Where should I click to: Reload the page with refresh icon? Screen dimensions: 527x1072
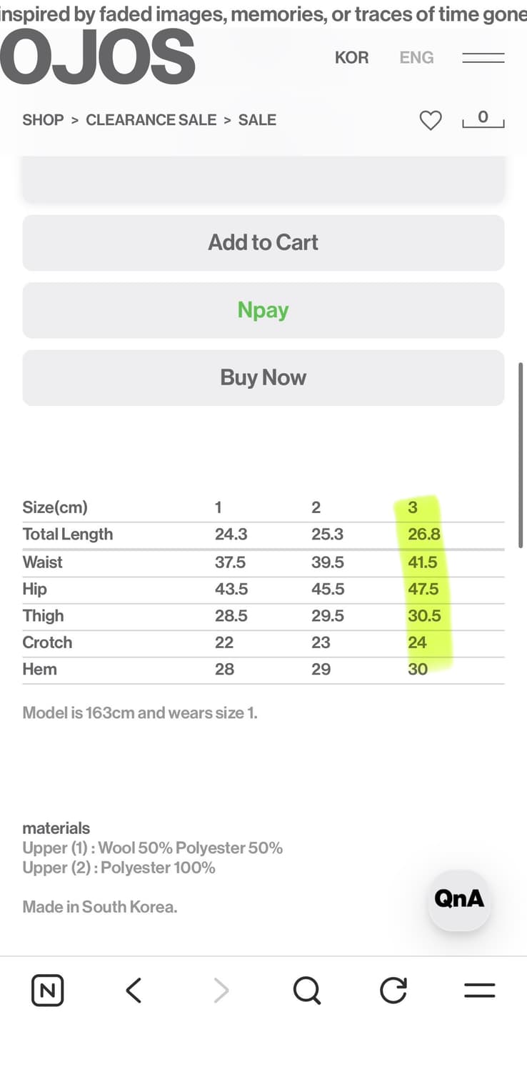[393, 991]
